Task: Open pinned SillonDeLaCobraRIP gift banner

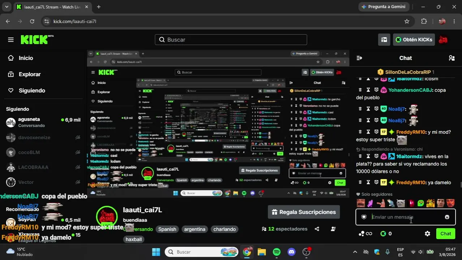Action: pos(406,72)
